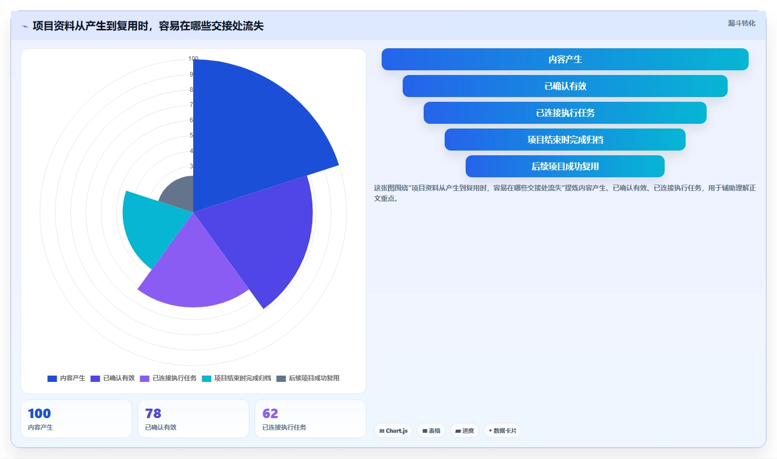Screen dimensions: 777x459
Task: Click the 已连接执行任务 legend label
Action: 174,378
